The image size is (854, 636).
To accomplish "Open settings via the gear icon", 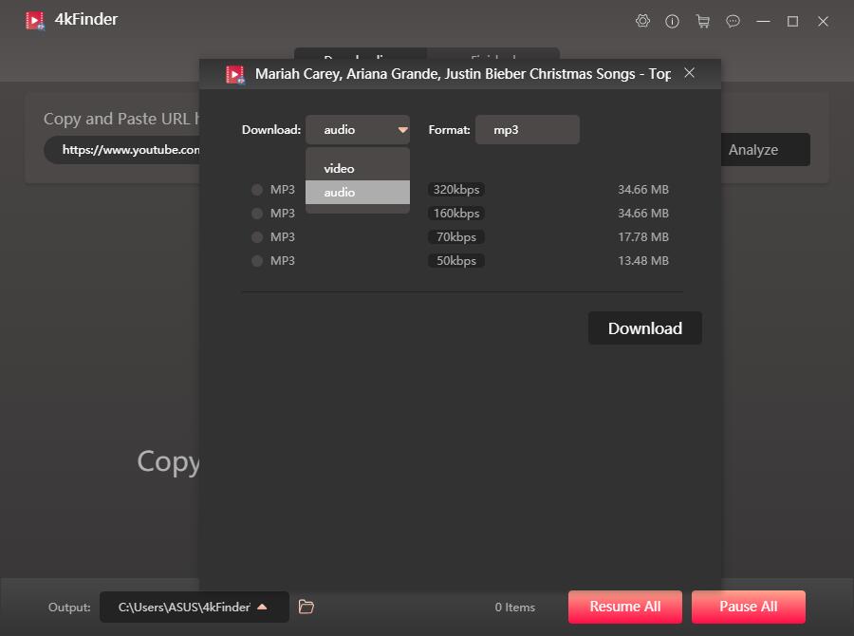I will click(x=642, y=21).
